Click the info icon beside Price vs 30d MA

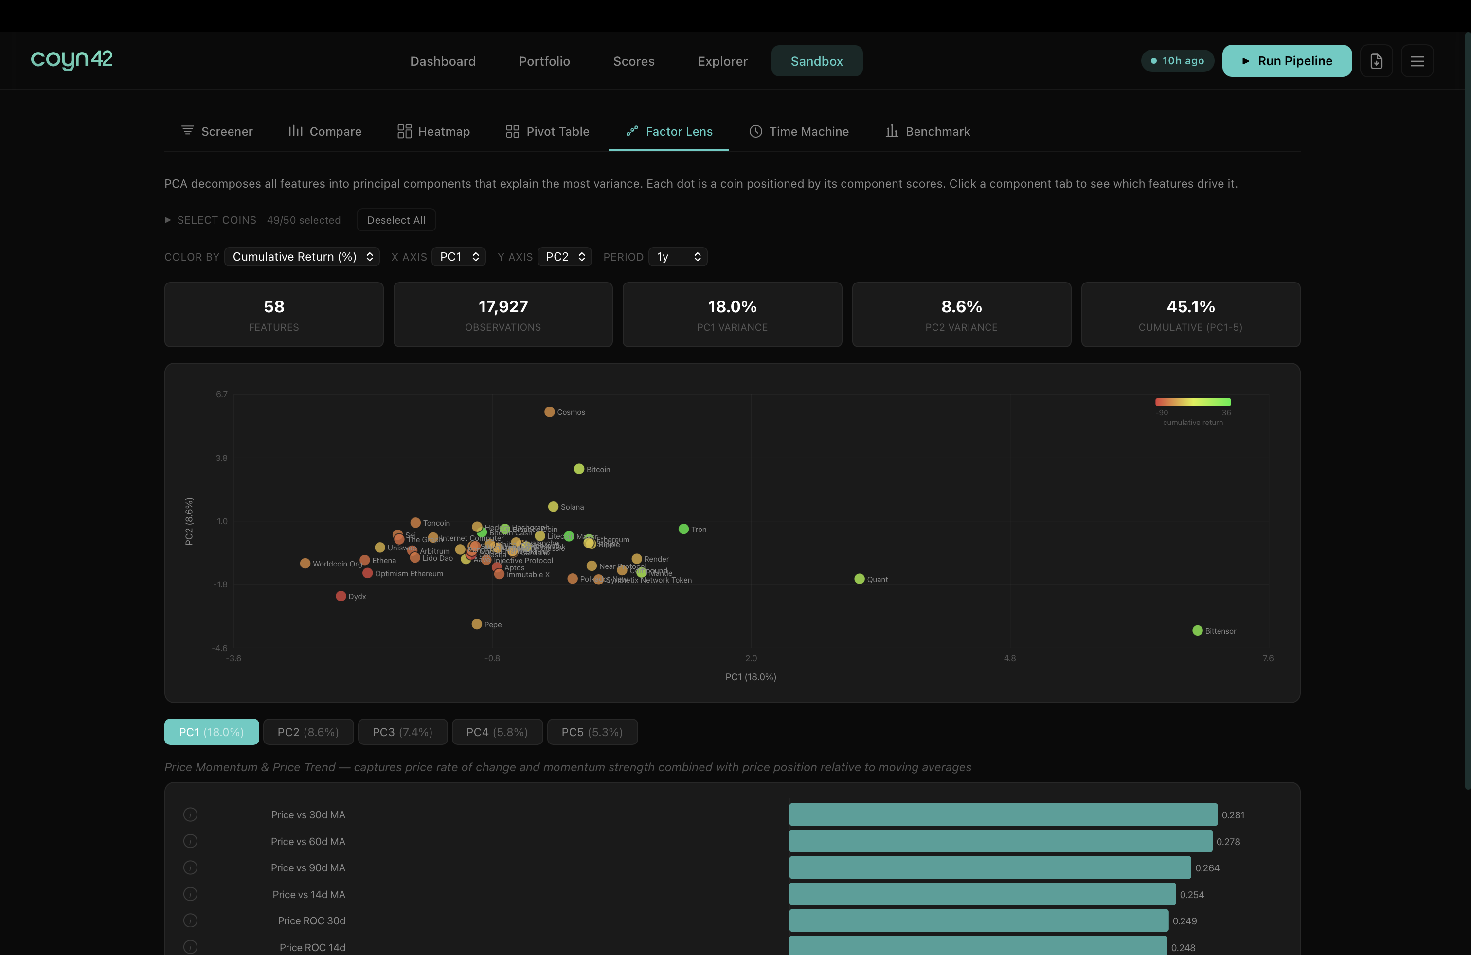coord(190,814)
